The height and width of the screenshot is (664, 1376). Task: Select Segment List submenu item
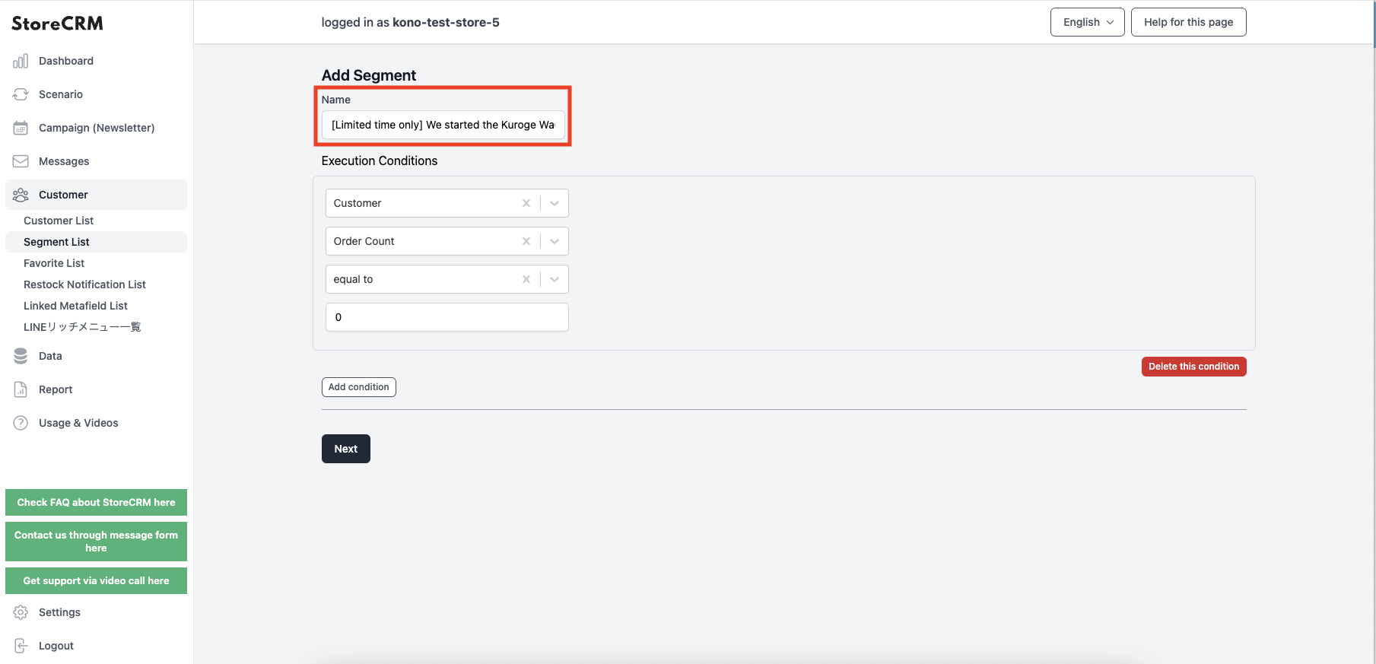point(96,242)
